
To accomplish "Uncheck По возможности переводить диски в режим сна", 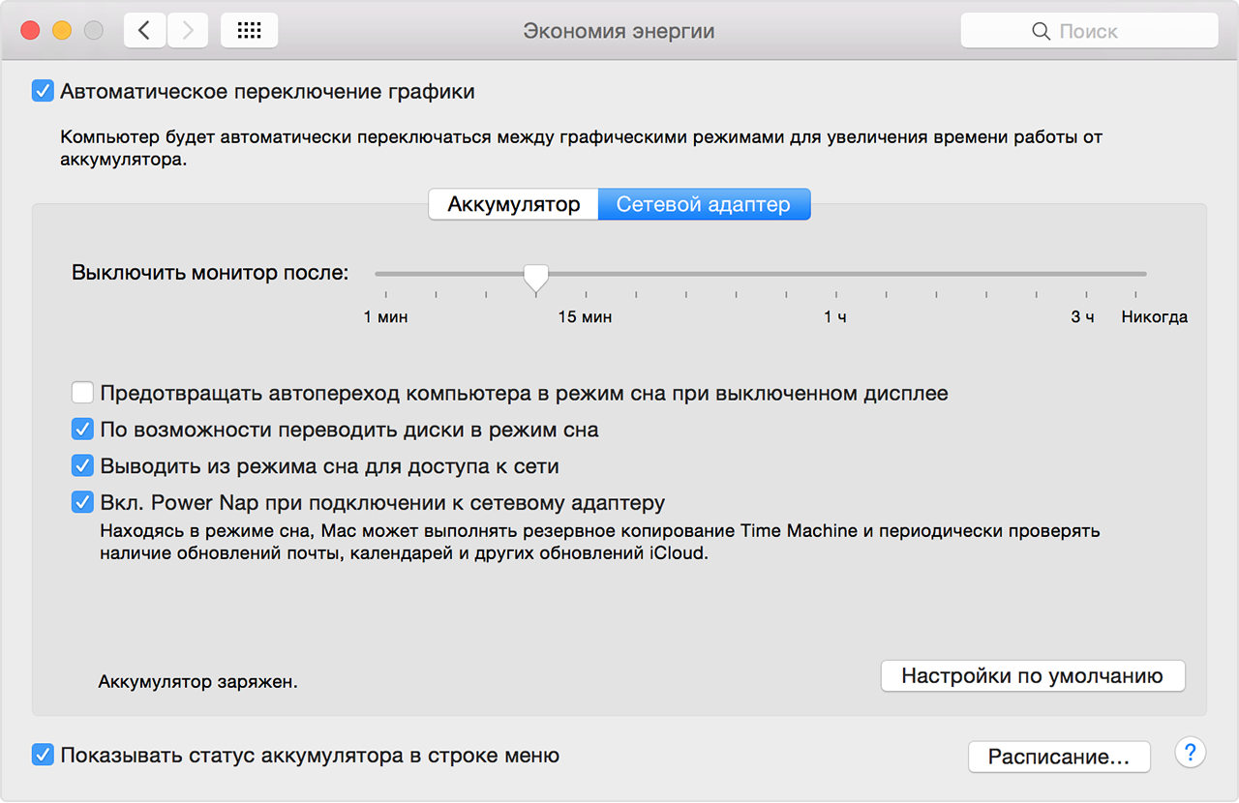I will pos(83,431).
